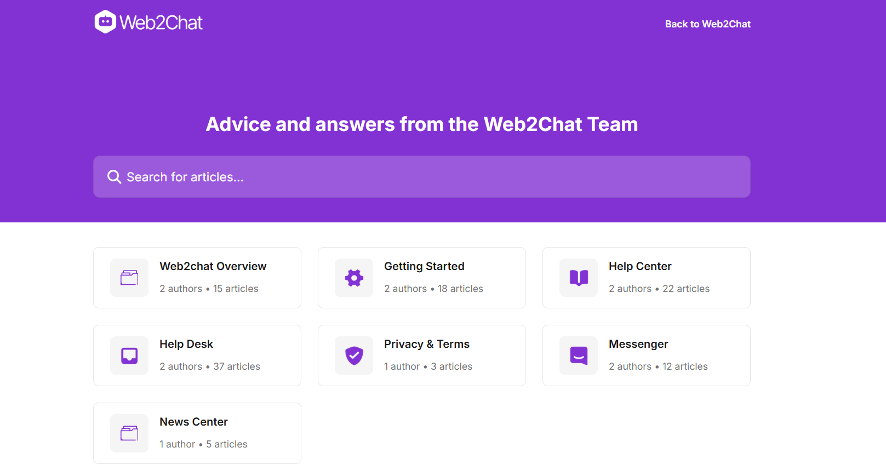Click the Getting Started gear icon
The width and height of the screenshot is (886, 476).
pos(354,278)
